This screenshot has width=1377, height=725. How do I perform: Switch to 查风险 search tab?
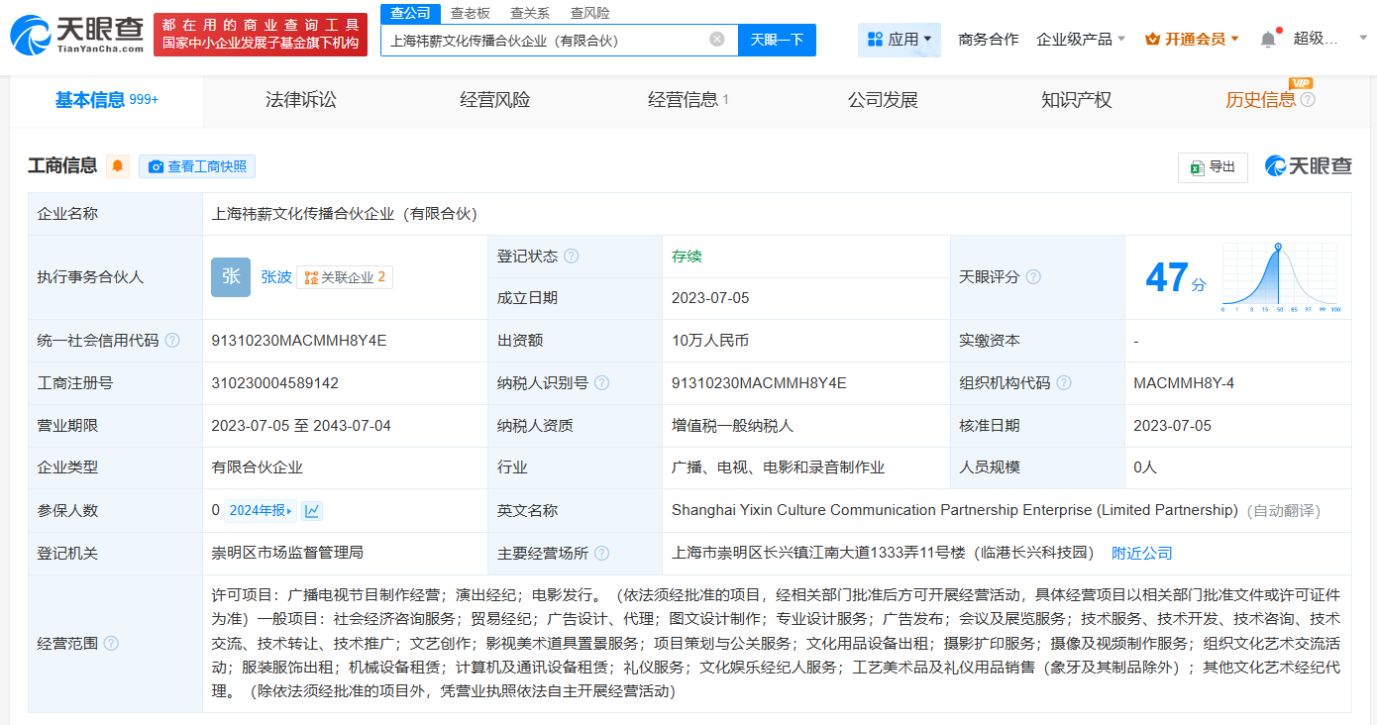pyautogui.click(x=590, y=13)
